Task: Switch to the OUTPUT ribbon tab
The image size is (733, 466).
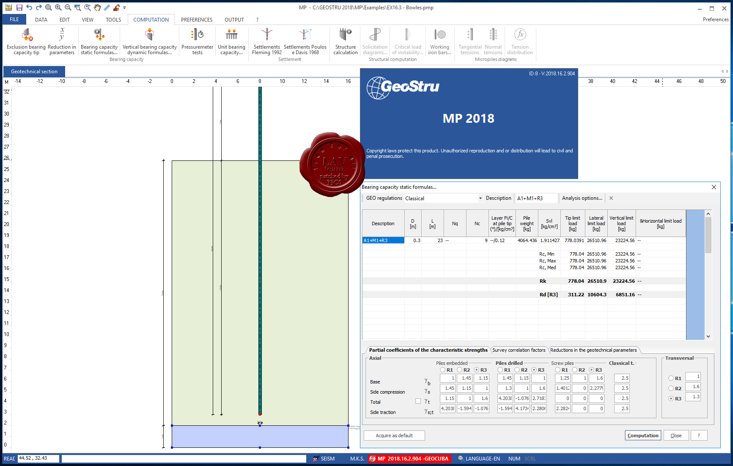Action: click(x=234, y=19)
